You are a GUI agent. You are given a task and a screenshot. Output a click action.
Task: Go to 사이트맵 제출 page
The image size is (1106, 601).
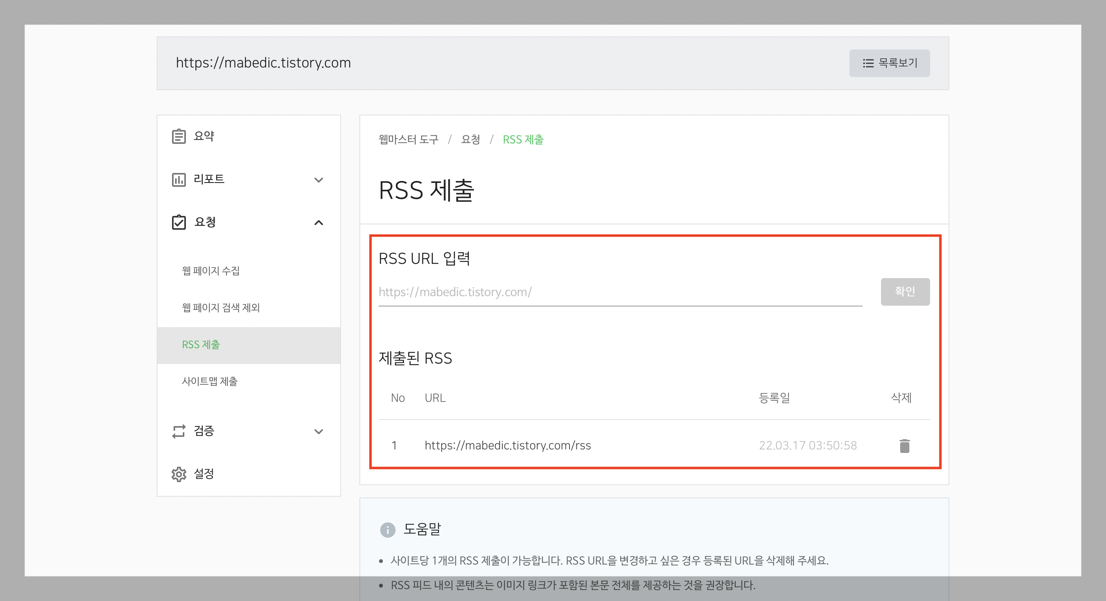[210, 382]
